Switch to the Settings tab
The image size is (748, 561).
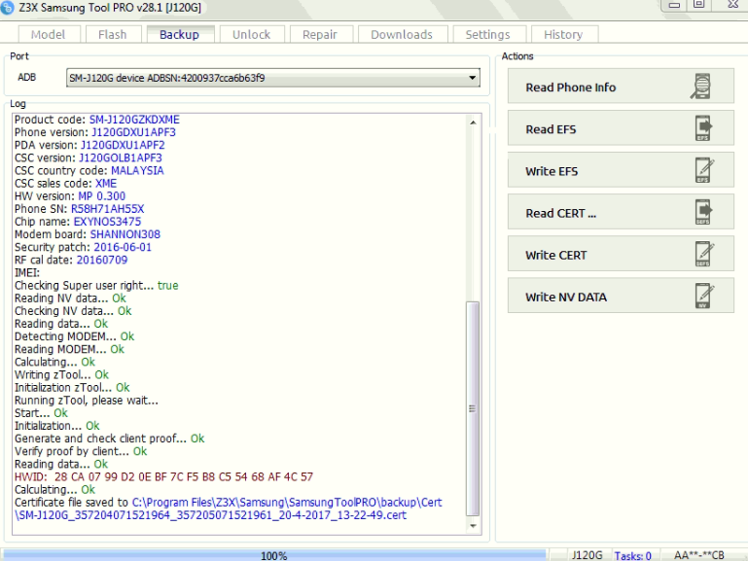click(488, 34)
